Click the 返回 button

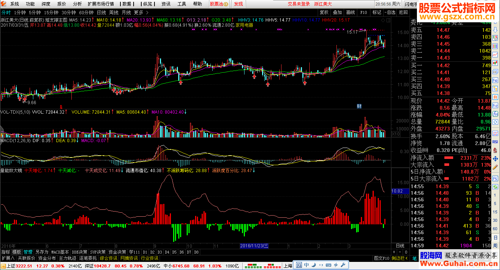403,12
